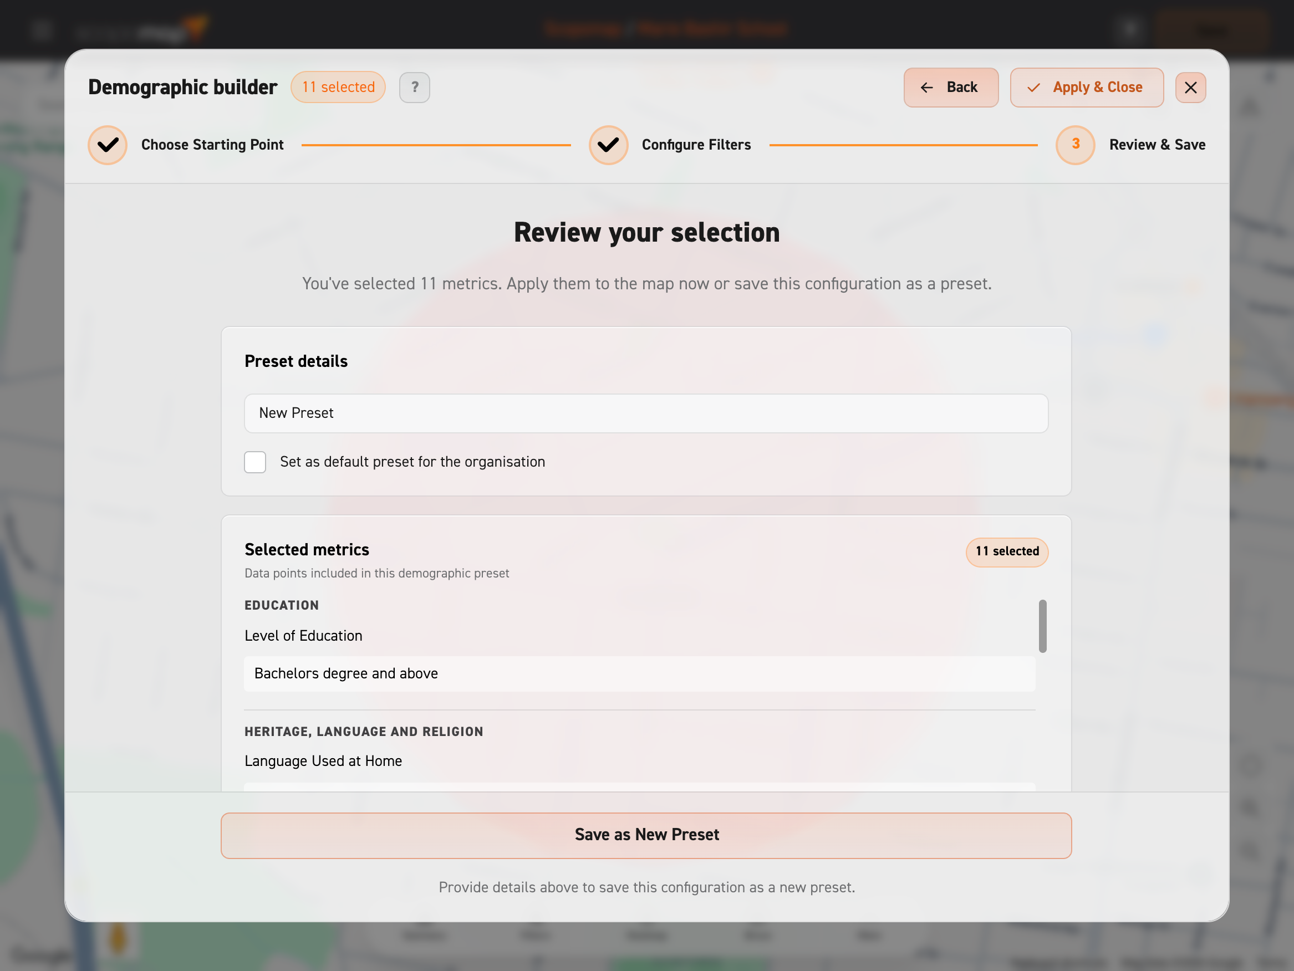Click the Preset details heading
This screenshot has width=1294, height=971.
coord(296,361)
